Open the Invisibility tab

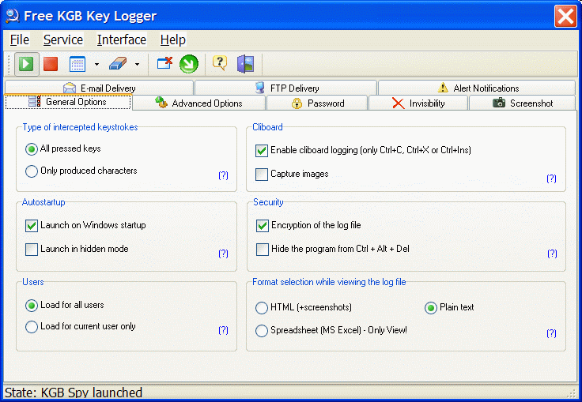point(418,103)
